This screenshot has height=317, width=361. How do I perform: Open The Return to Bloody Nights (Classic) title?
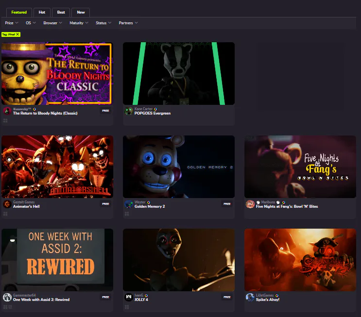pyautogui.click(x=45, y=113)
